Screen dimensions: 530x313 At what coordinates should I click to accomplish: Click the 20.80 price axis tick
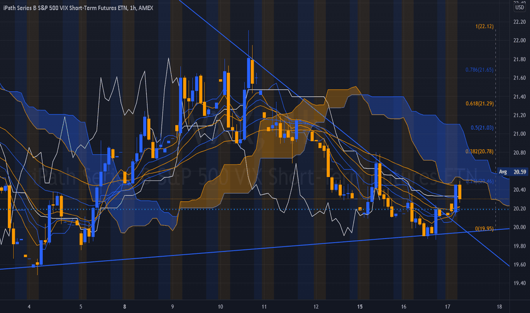point(519,153)
